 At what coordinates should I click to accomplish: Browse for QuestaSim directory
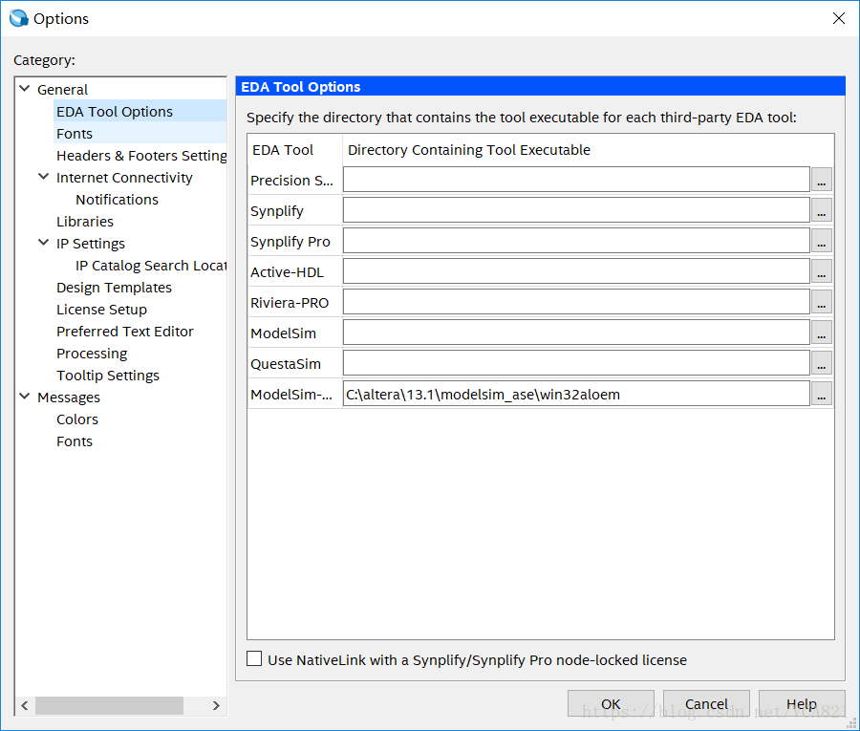coord(821,363)
